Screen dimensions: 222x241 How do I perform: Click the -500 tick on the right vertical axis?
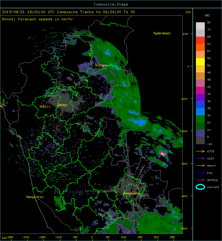pyautogui.click(x=184, y=228)
